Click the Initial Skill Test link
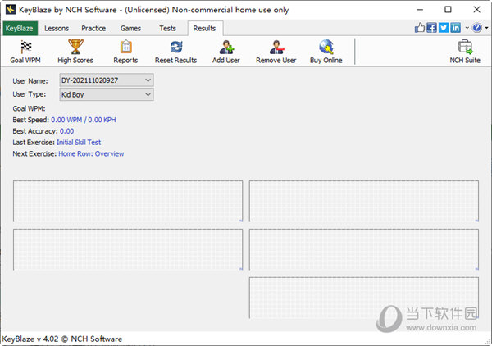Viewport: 492px width, 346px height. coord(79,143)
